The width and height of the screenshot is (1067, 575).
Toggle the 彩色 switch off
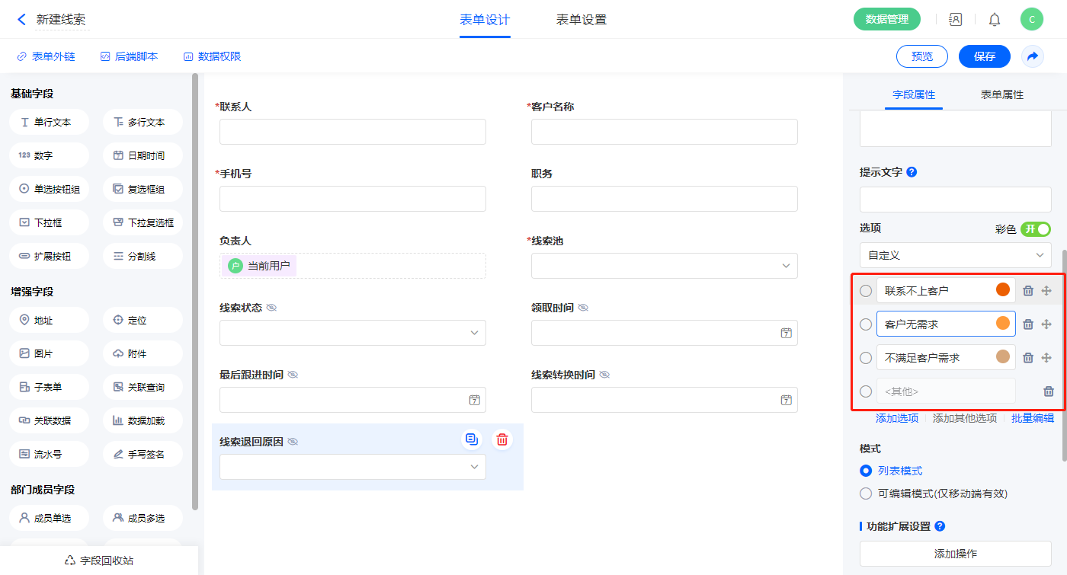pyautogui.click(x=1036, y=229)
